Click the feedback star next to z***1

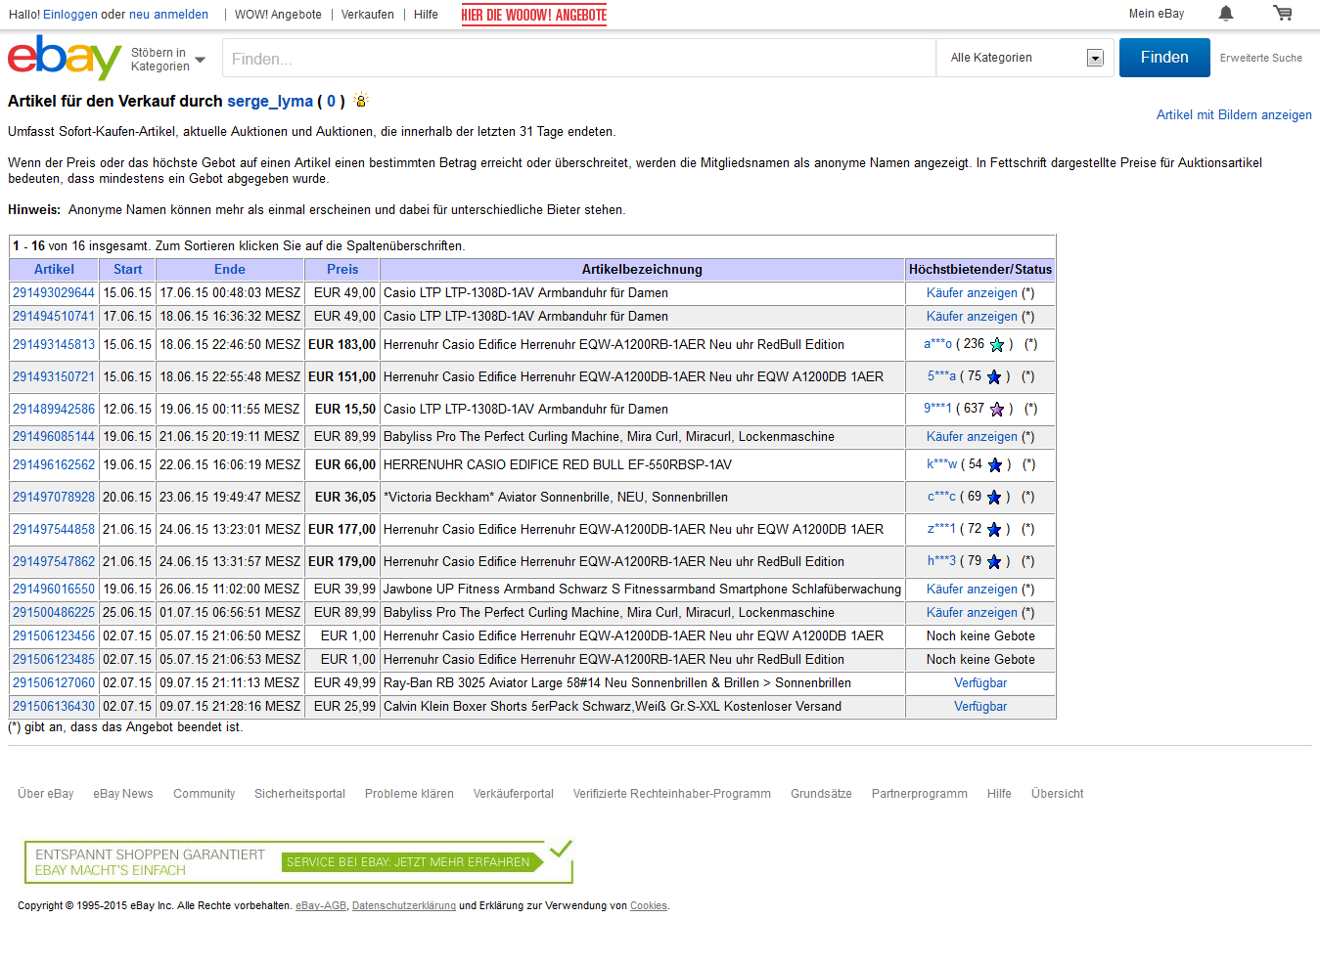[x=994, y=529]
